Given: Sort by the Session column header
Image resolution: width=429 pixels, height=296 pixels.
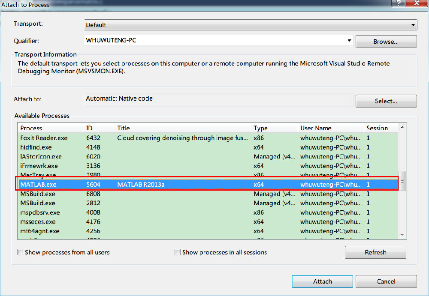Looking at the screenshot, I should (381, 128).
